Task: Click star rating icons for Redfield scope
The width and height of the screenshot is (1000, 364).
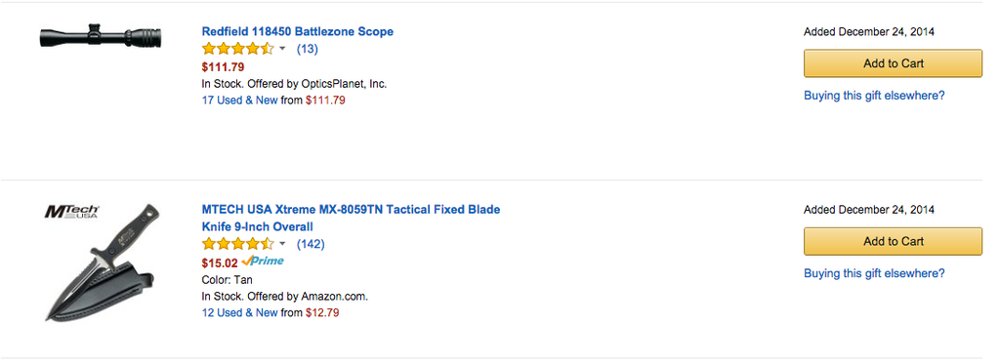Action: [238, 49]
